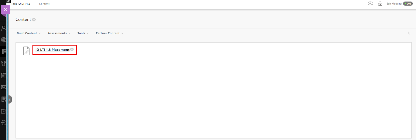Expand the Build Content dropdown
Viewport: 416px width, 140px height.
pyautogui.click(x=29, y=33)
